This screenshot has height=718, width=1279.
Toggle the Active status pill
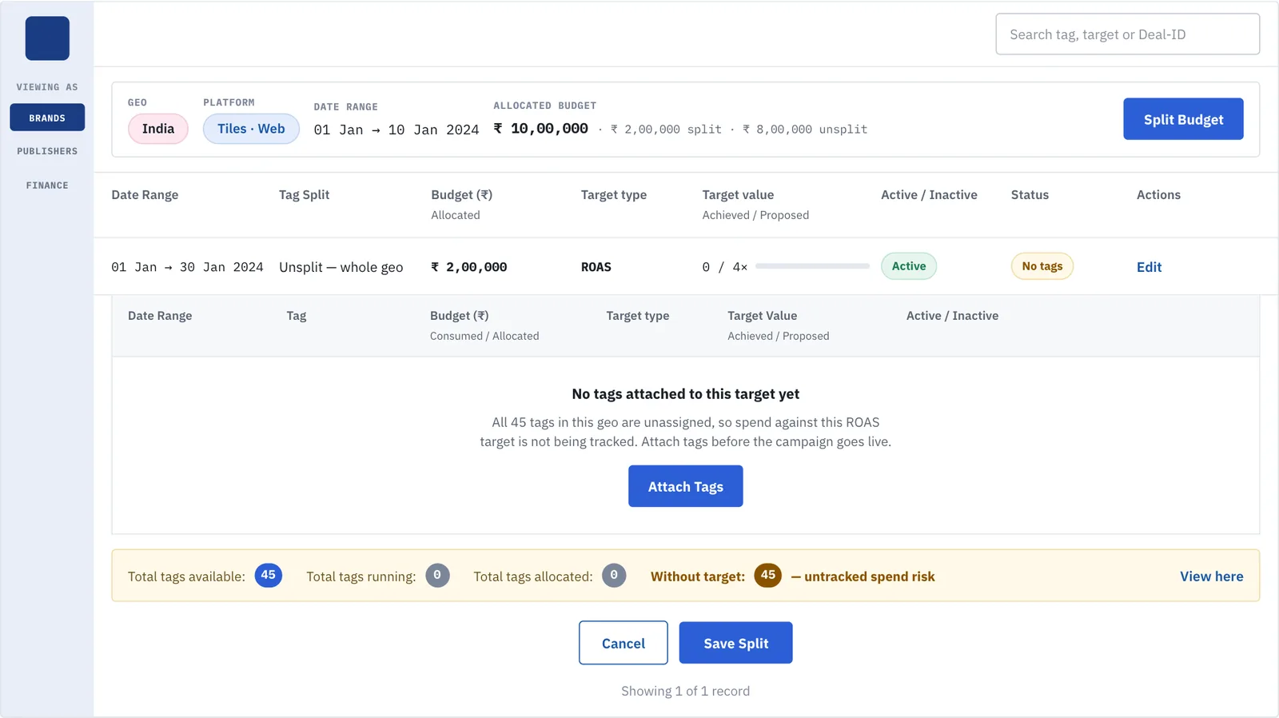point(909,266)
